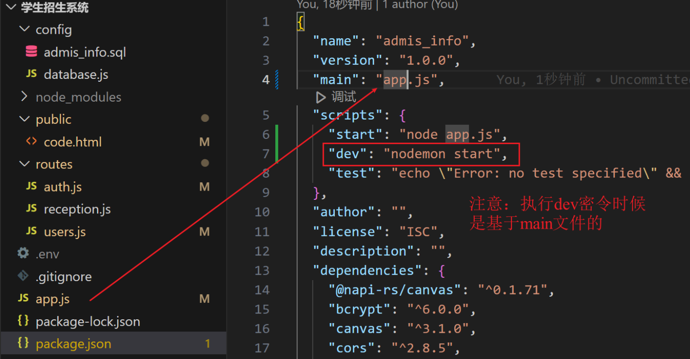Open reception.js under routes
This screenshot has height=359, width=690.
[77, 209]
